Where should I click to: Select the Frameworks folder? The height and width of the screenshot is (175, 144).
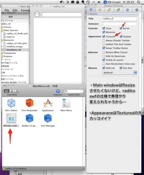click(x=10, y=53)
